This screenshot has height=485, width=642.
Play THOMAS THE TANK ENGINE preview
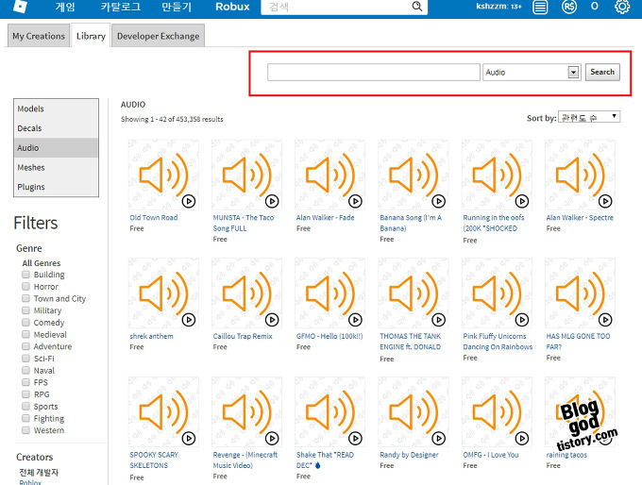click(x=438, y=320)
